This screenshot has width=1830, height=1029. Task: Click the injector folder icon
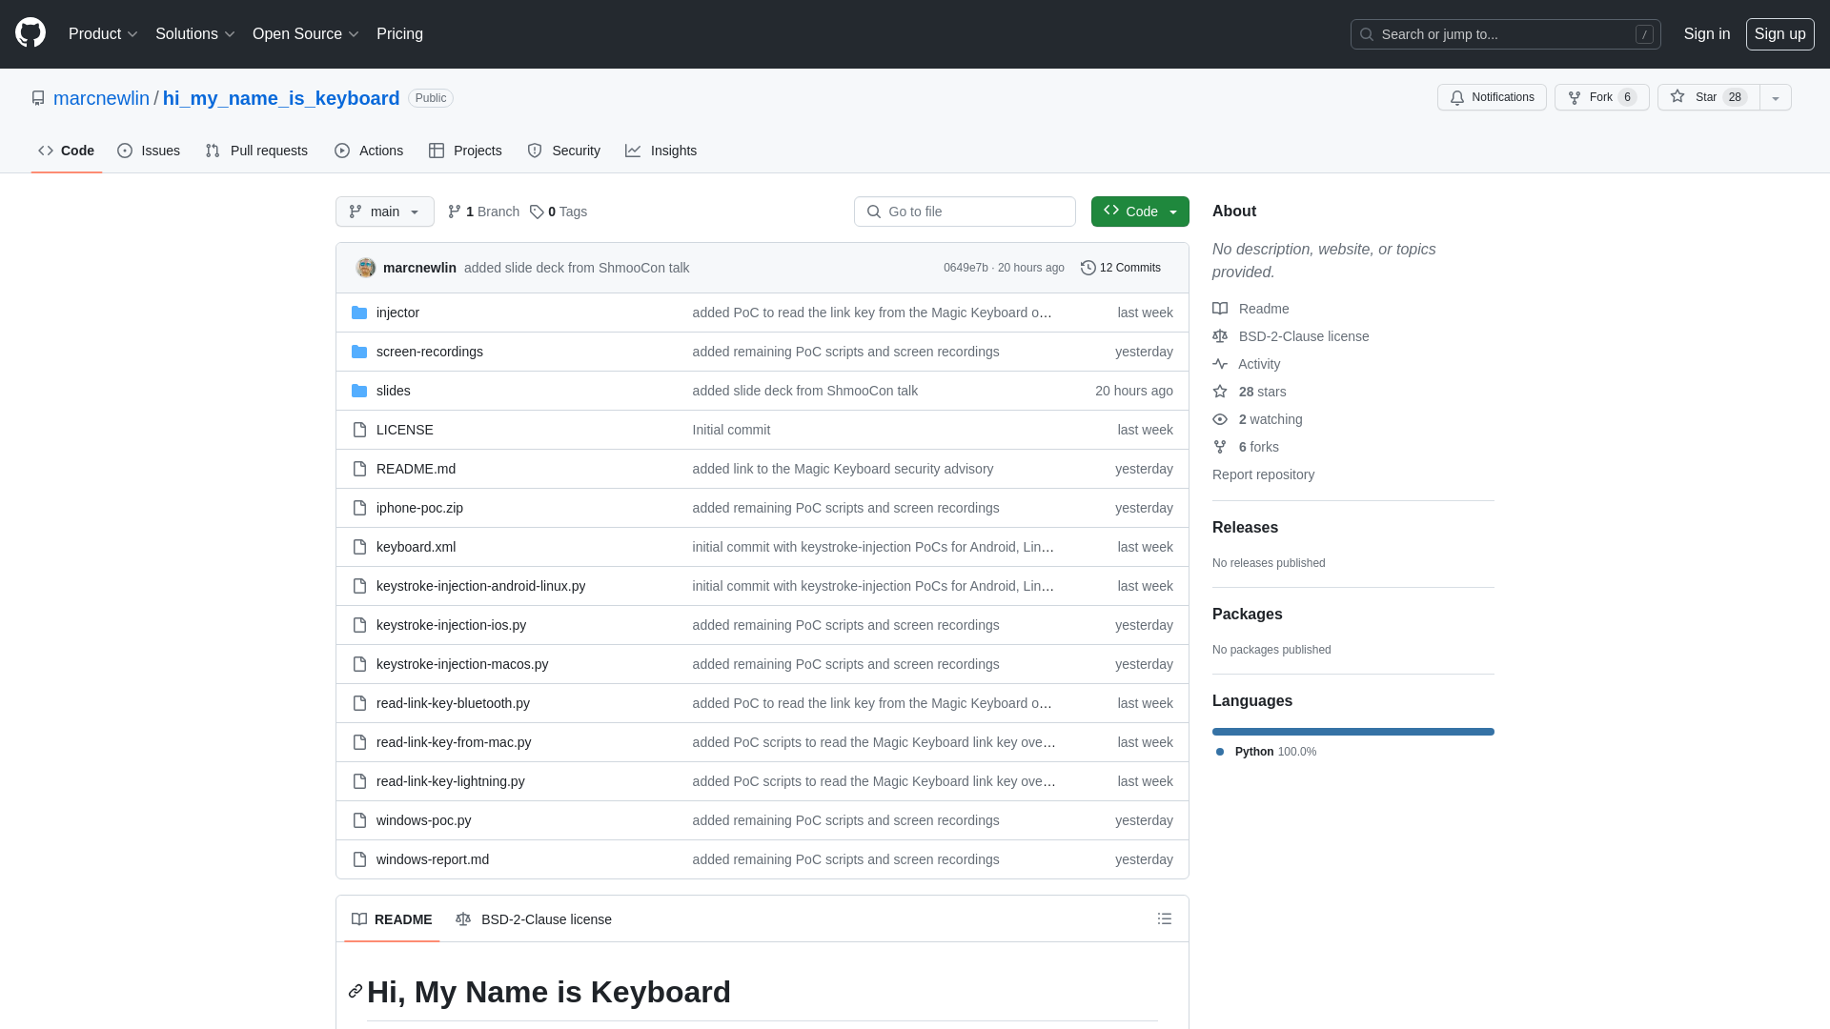point(359,313)
